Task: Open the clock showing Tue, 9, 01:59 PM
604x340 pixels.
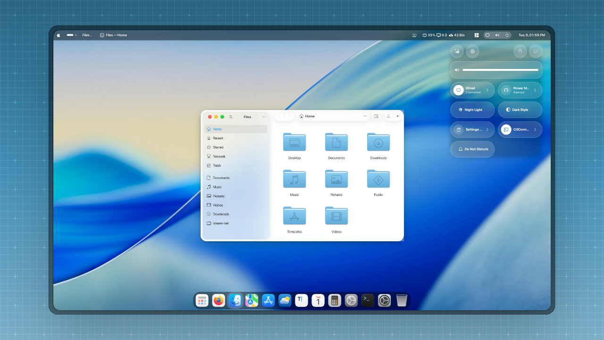Action: pos(532,35)
